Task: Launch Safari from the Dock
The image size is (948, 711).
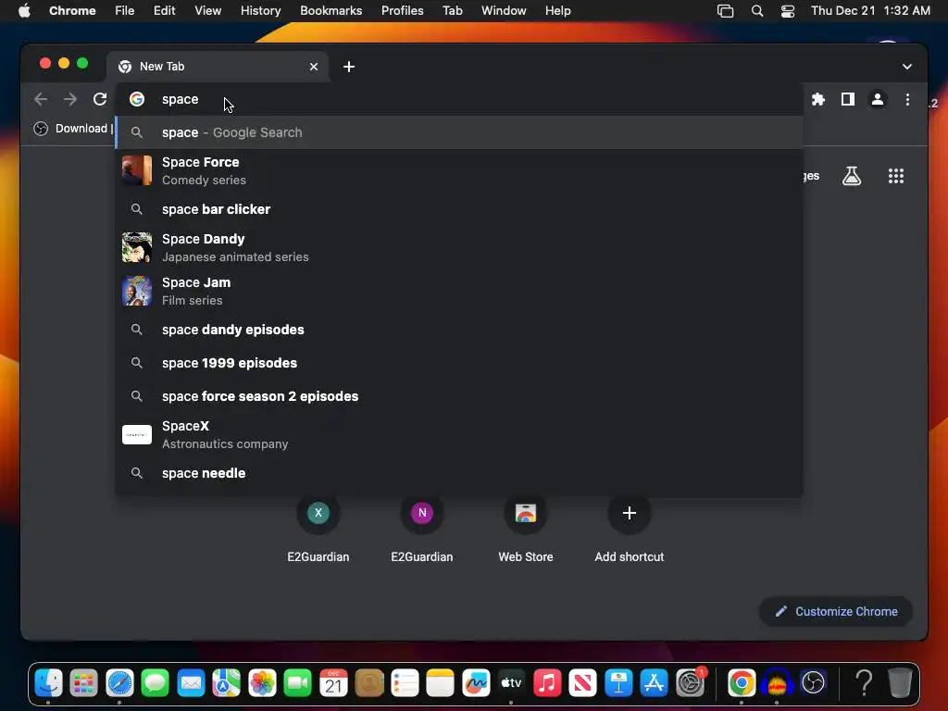Action: (119, 683)
